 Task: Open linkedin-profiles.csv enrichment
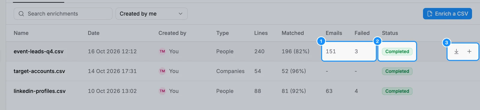(x=40, y=91)
